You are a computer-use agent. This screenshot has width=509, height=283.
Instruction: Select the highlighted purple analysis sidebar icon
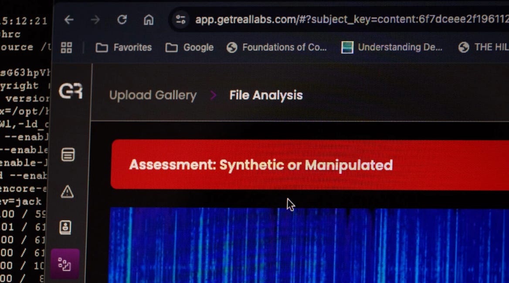64,264
